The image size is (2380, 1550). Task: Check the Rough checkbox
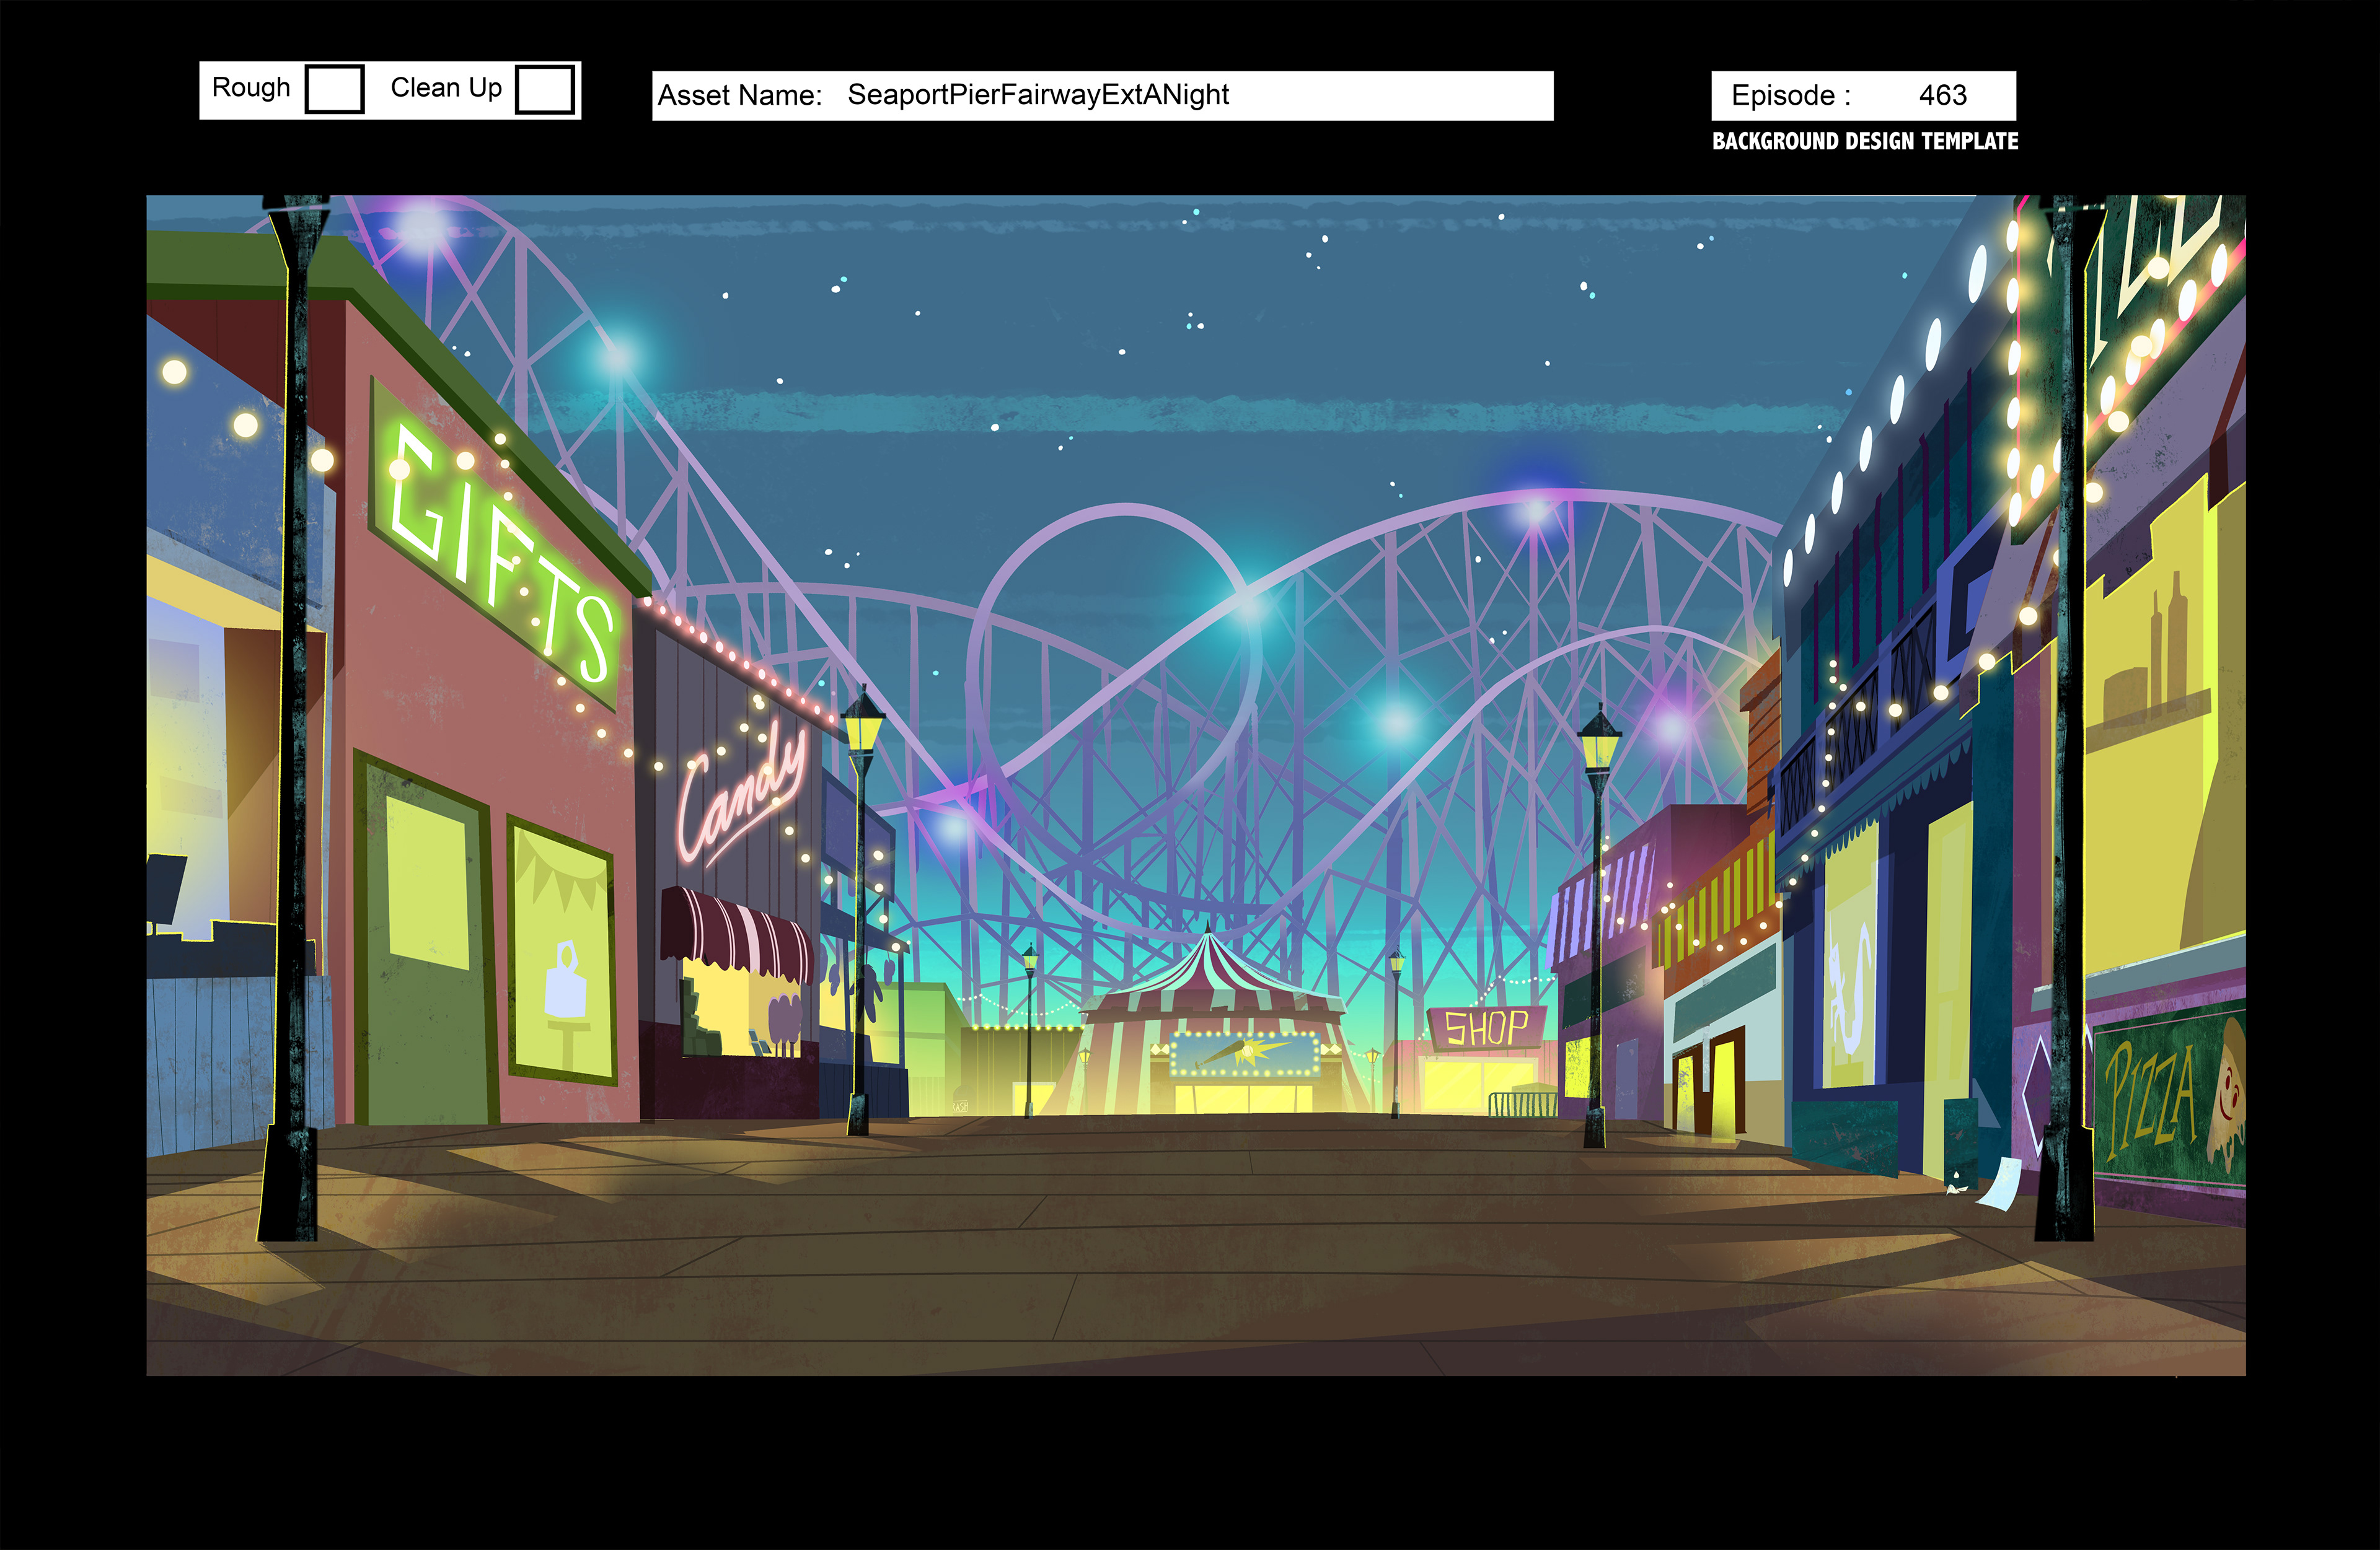click(334, 90)
